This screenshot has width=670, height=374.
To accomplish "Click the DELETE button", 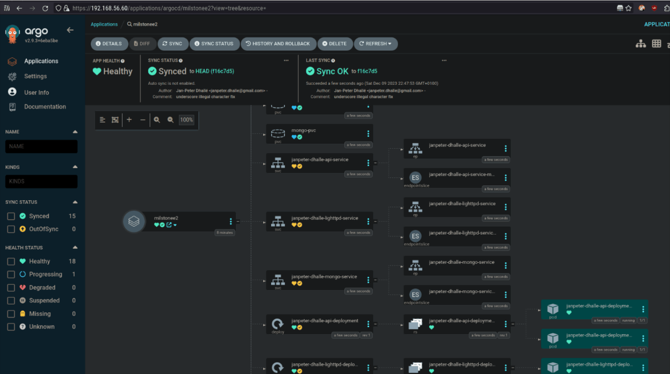I will [x=335, y=44].
